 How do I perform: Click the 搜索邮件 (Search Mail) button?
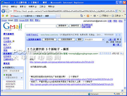tap(62, 26)
